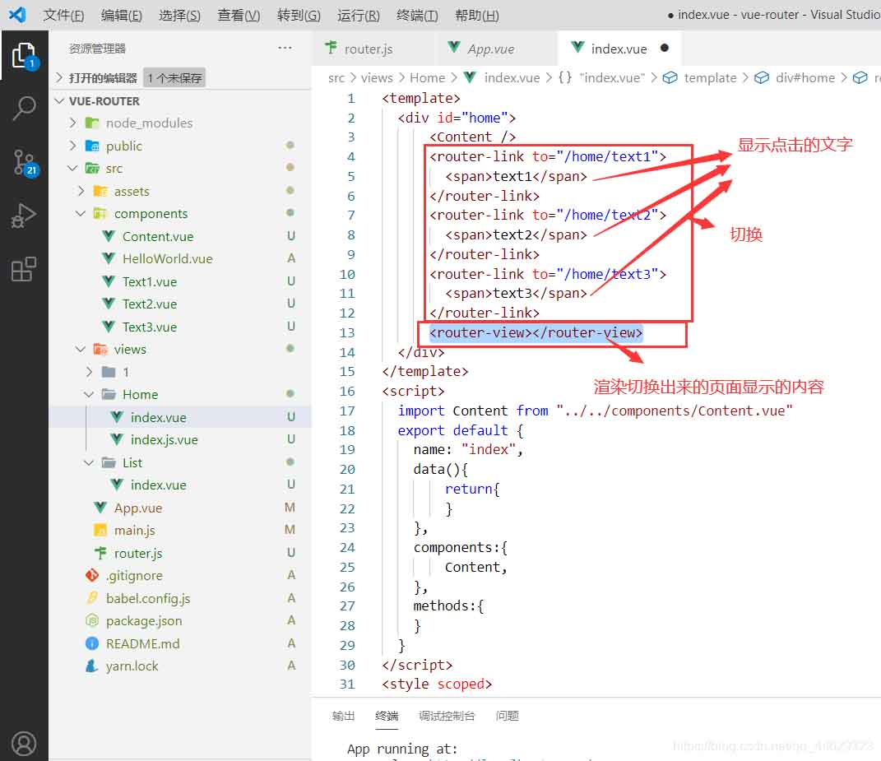Click the Vue icon of HelloWorld.vue
881x761 pixels.
(109, 258)
